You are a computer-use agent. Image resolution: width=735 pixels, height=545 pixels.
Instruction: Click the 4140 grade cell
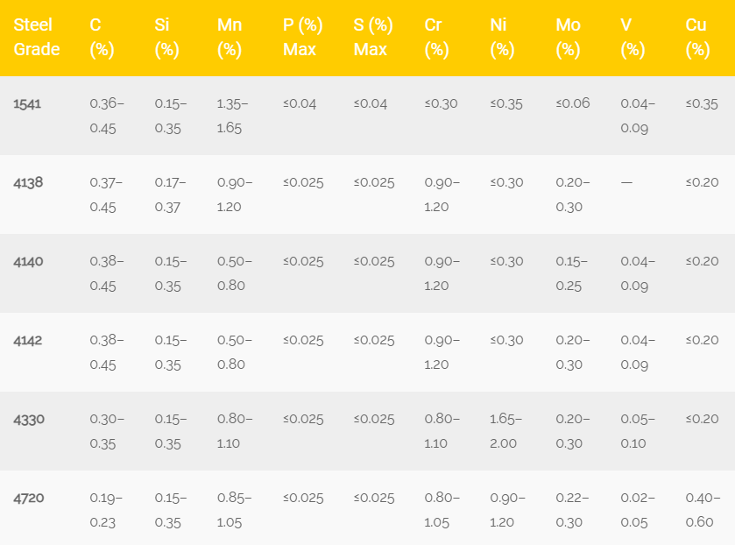click(28, 261)
